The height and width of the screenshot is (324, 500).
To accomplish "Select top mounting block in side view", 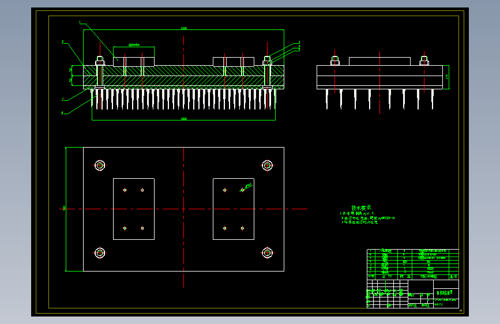I will pos(379,61).
